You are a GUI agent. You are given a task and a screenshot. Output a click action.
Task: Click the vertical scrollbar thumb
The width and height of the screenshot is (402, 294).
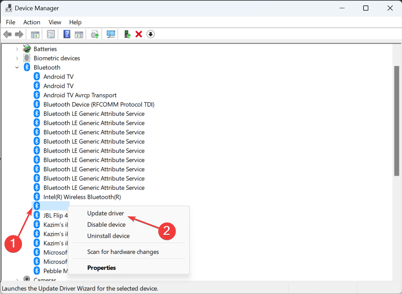pyautogui.click(x=397, y=121)
